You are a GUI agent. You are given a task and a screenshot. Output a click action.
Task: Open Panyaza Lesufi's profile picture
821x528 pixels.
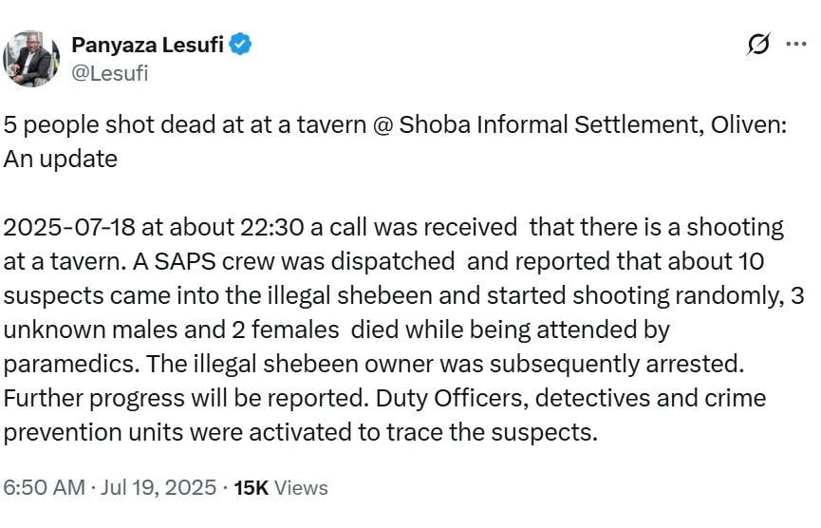click(31, 59)
